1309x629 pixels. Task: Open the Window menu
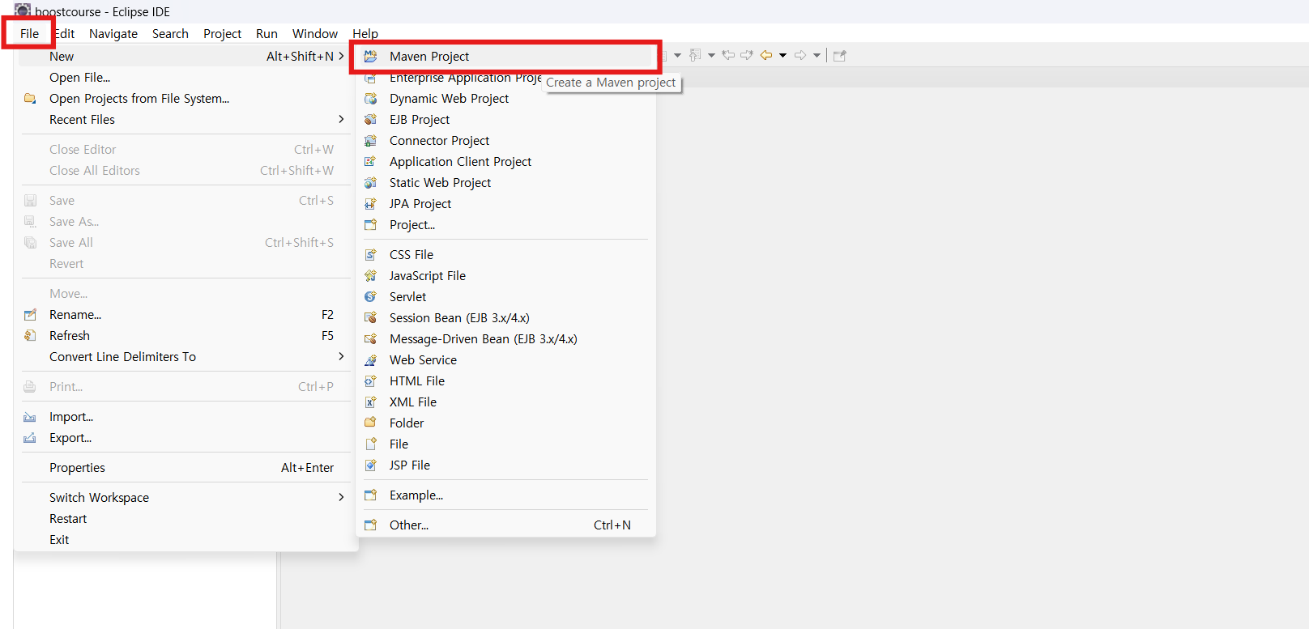coord(315,34)
